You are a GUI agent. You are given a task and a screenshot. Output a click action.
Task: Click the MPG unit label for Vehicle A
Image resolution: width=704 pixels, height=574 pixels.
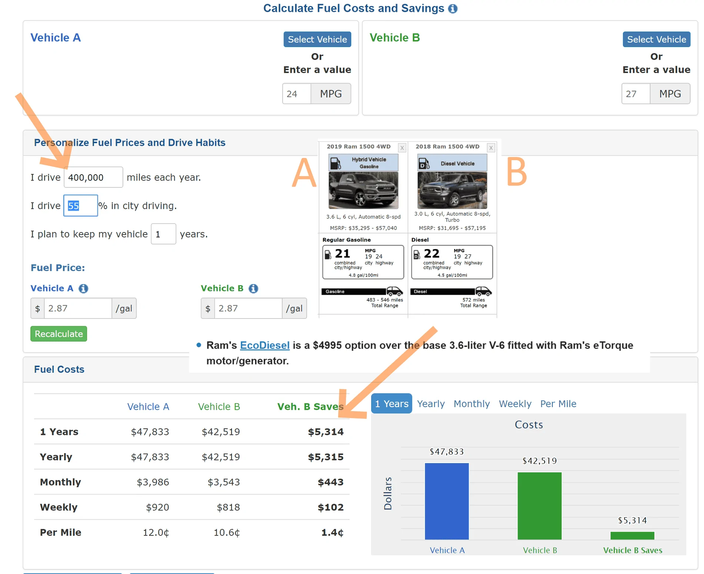coord(331,94)
